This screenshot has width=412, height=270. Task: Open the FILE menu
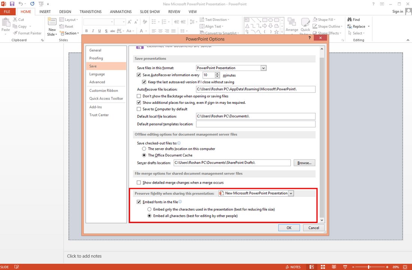(7, 11)
